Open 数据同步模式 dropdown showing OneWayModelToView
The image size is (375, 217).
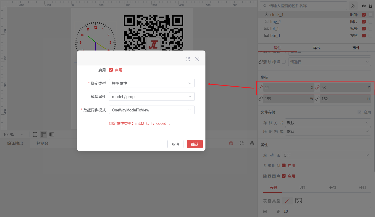[x=152, y=110]
